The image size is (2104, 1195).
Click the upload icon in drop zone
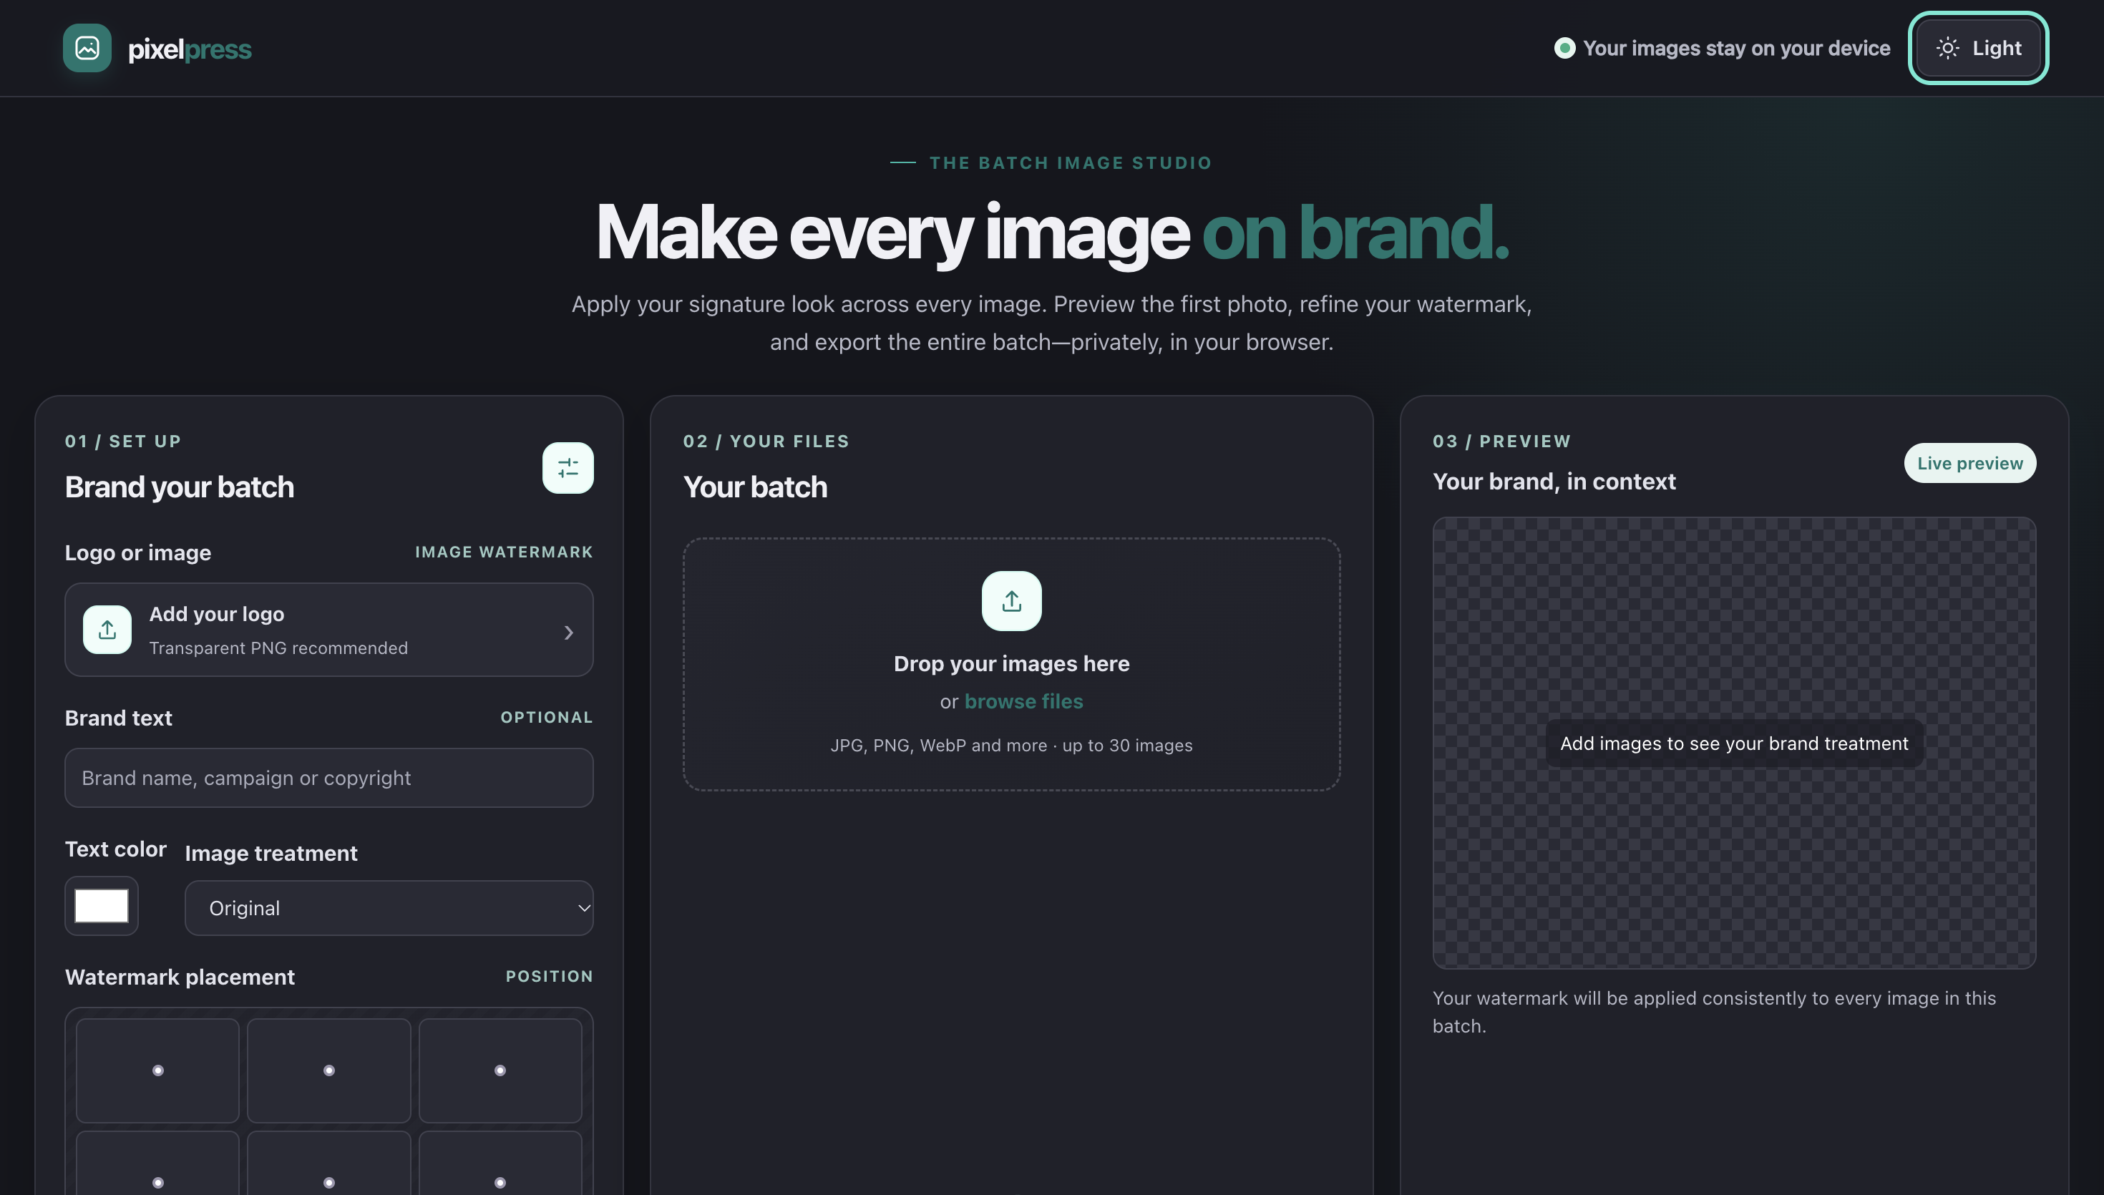click(1012, 601)
